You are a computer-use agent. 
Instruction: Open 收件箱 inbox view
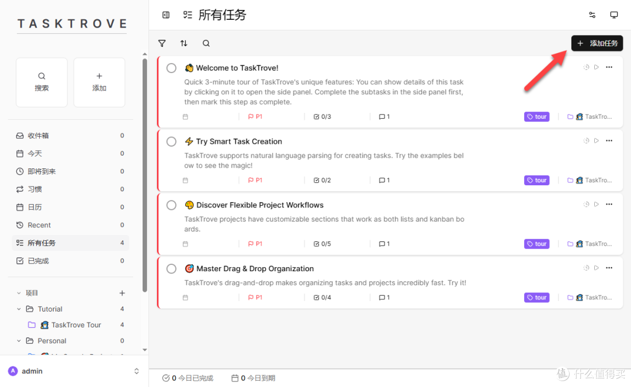pyautogui.click(x=71, y=136)
